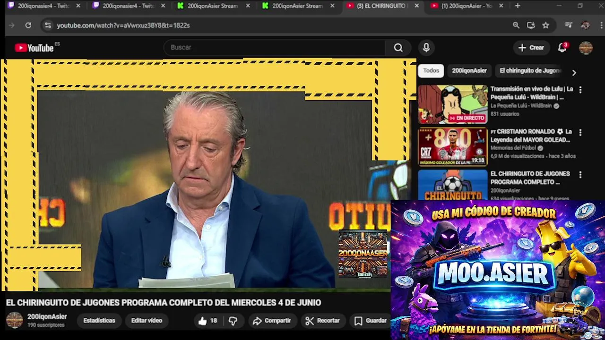Open options menu for Pequeña Lulú video

click(x=580, y=90)
